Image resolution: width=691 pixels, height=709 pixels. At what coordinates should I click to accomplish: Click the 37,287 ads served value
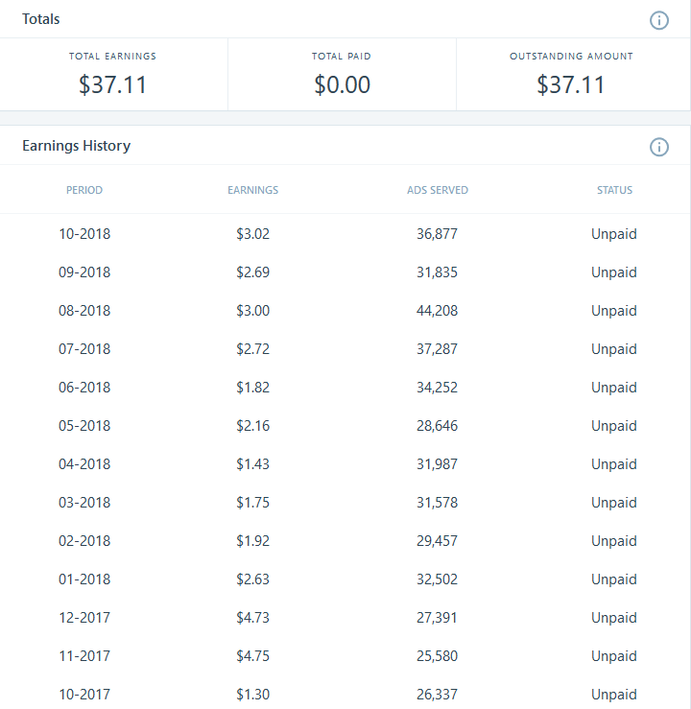coord(438,349)
